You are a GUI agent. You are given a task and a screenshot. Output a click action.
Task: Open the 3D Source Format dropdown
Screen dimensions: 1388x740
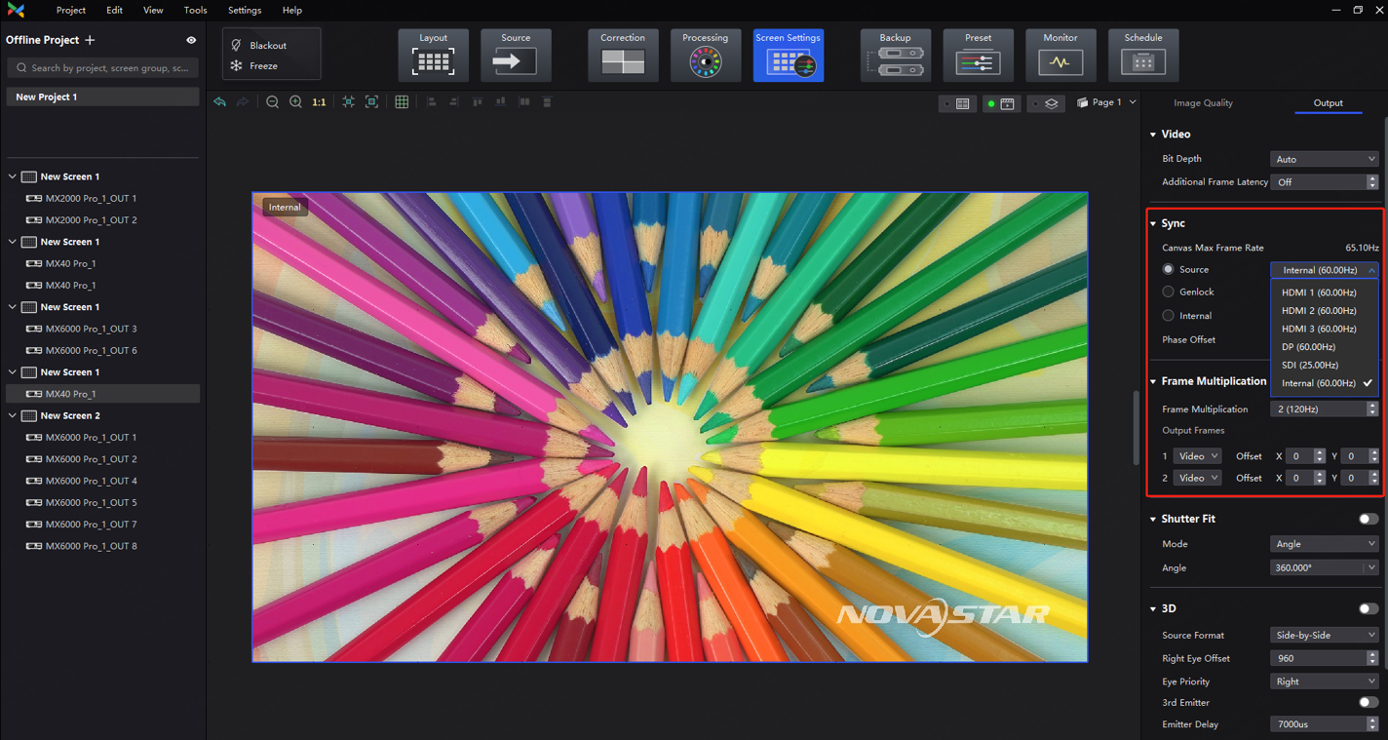pyautogui.click(x=1324, y=635)
